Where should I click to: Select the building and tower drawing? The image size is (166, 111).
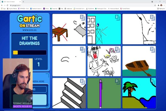click(x=104, y=29)
